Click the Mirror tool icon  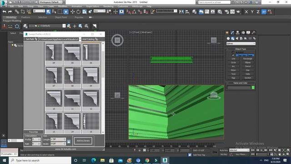click(x=181, y=12)
